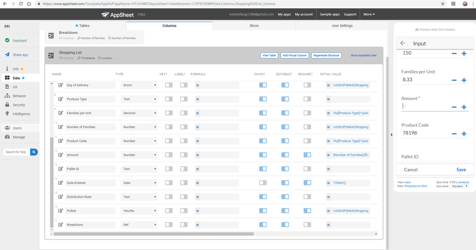The height and width of the screenshot is (250, 476).
Task: Click the Amount input field in preview
Action: [425, 106]
